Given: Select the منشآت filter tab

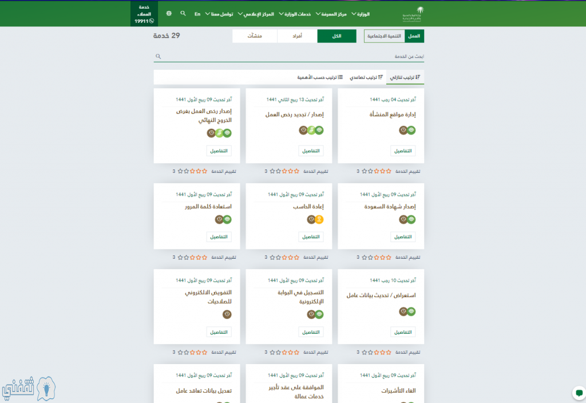Looking at the screenshot, I should pyautogui.click(x=255, y=36).
